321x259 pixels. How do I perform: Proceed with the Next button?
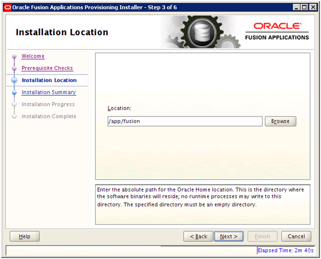coord(228,237)
